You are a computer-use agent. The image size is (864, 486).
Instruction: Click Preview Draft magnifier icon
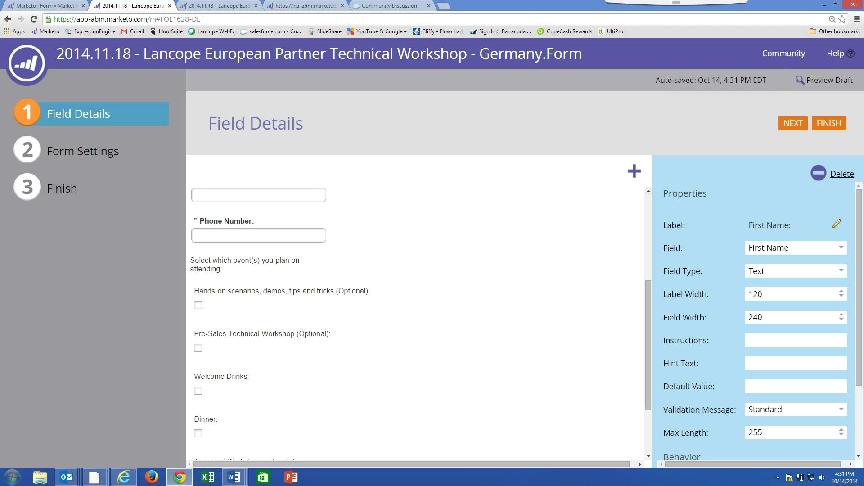800,80
